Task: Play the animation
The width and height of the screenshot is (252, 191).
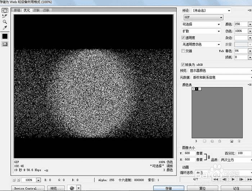Action: pos(233,179)
